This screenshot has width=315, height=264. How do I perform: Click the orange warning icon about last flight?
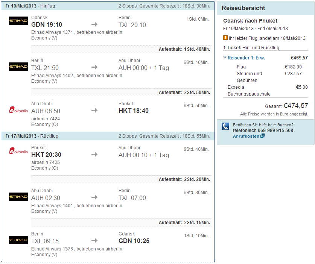225,38
